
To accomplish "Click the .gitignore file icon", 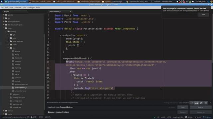I will (x=11, y=94).
